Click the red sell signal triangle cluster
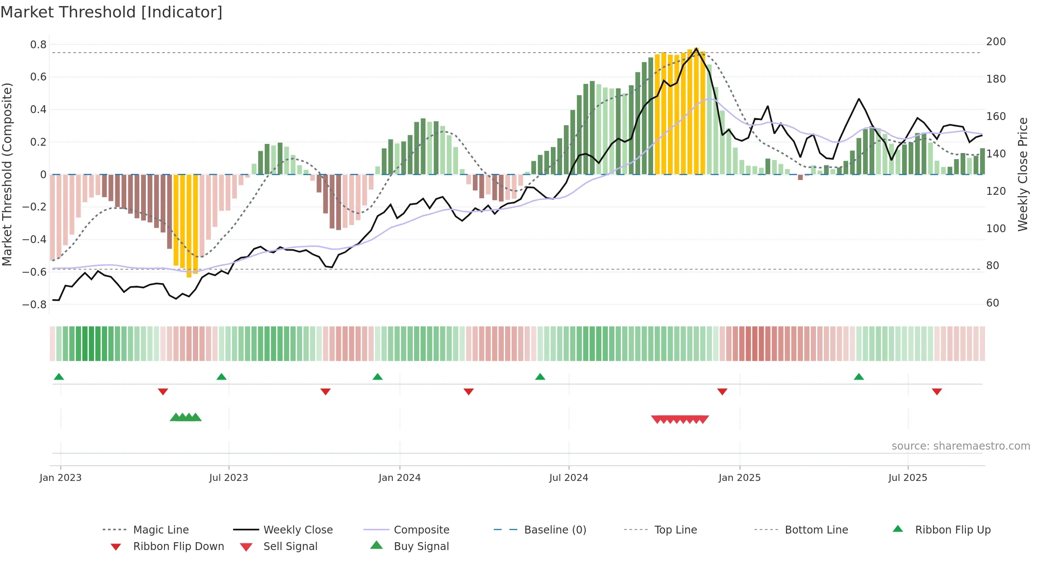Screen dimensions: 1045x587 [x=680, y=420]
